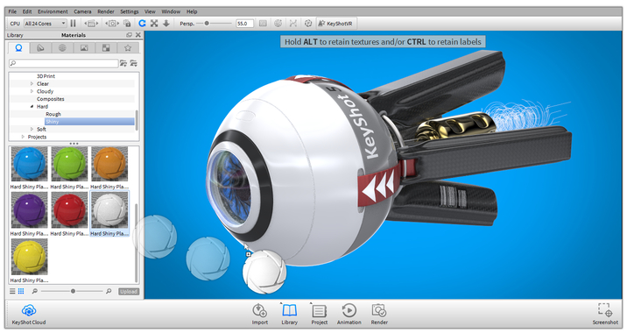The height and width of the screenshot is (333, 627).
Task: Open the model sets switcher icon
Action: [x=91, y=24]
